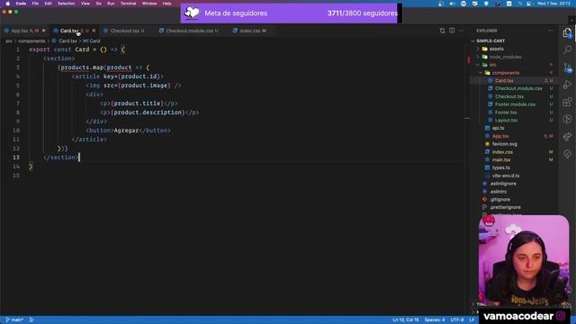This screenshot has width=576, height=324.
Task: Click the main branch status bar item
Action: tap(14, 320)
